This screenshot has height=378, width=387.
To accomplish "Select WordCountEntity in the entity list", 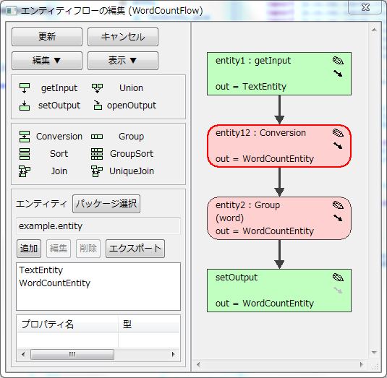I will coord(54,283).
